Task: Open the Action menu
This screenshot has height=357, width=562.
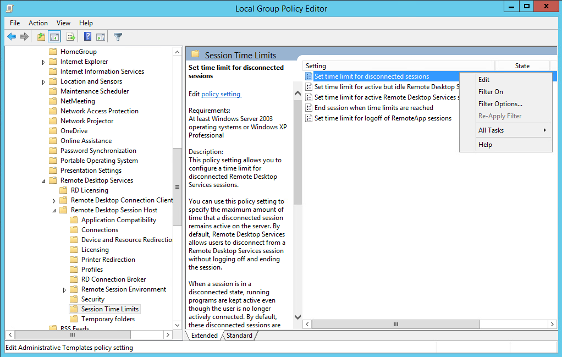Action: (38, 23)
